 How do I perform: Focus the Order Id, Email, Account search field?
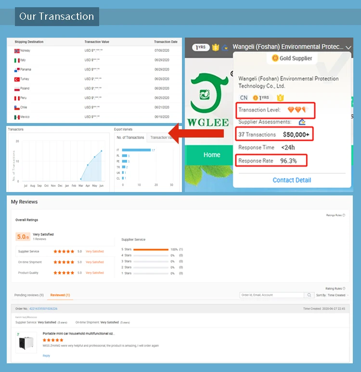click(272, 295)
